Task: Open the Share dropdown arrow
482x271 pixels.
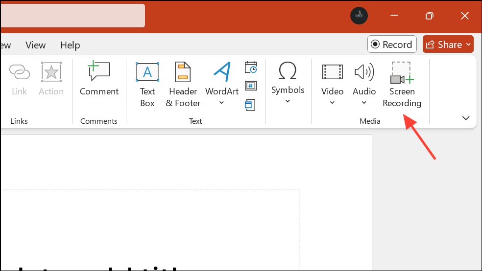Action: point(468,45)
